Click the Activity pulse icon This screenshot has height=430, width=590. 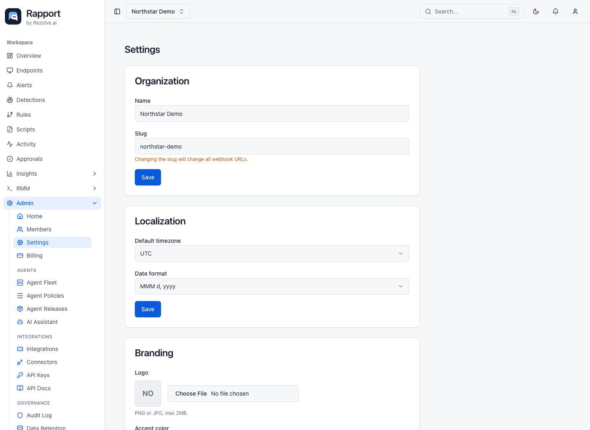(10, 144)
